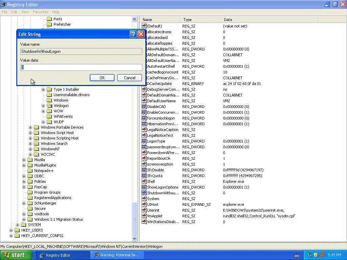Expand the Type 1 Installer key
Image resolution: width=347 pixels, height=260 pixels.
43,89
